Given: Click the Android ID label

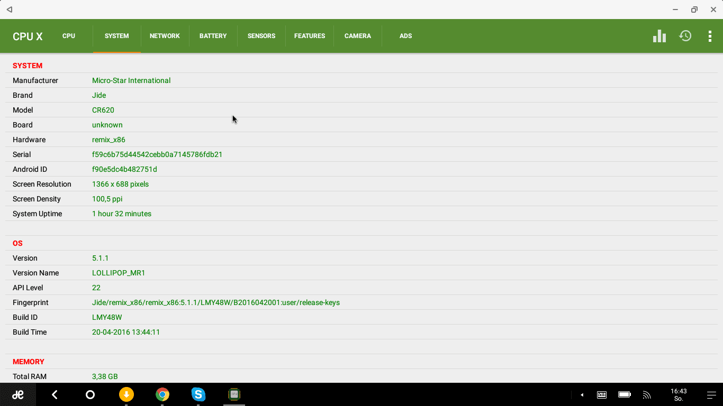Looking at the screenshot, I should tap(30, 169).
